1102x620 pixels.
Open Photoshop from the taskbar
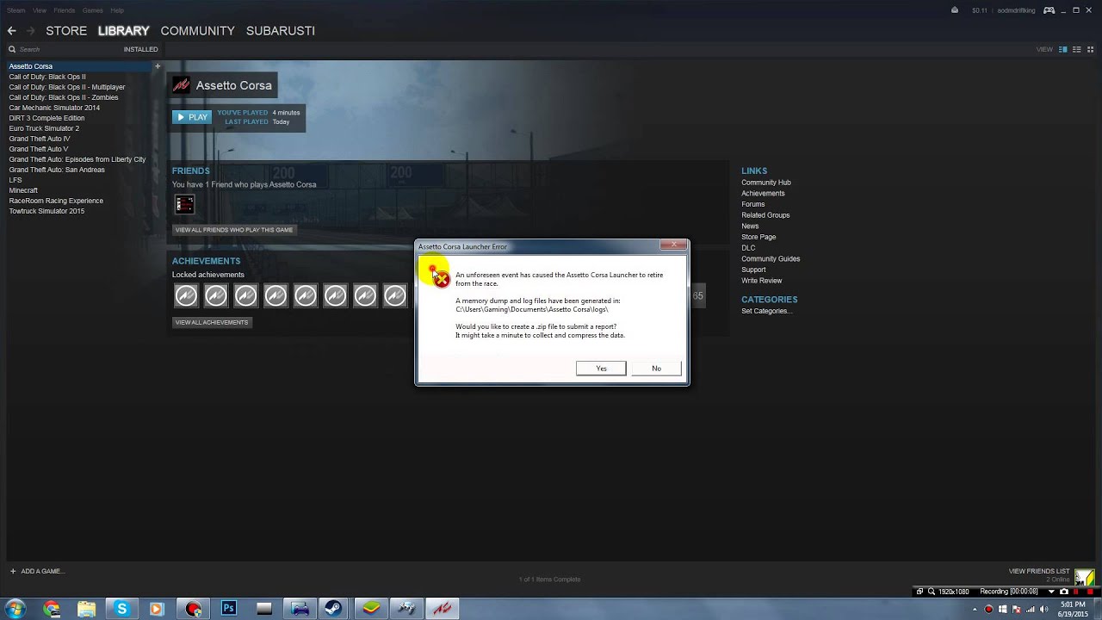click(x=229, y=608)
